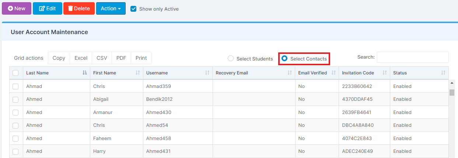
Task: Sort the Username column using its arrows
Action: point(207,73)
